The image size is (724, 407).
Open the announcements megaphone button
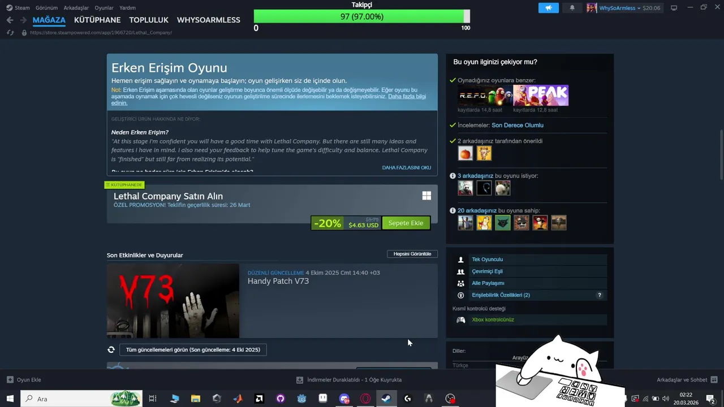pos(548,8)
